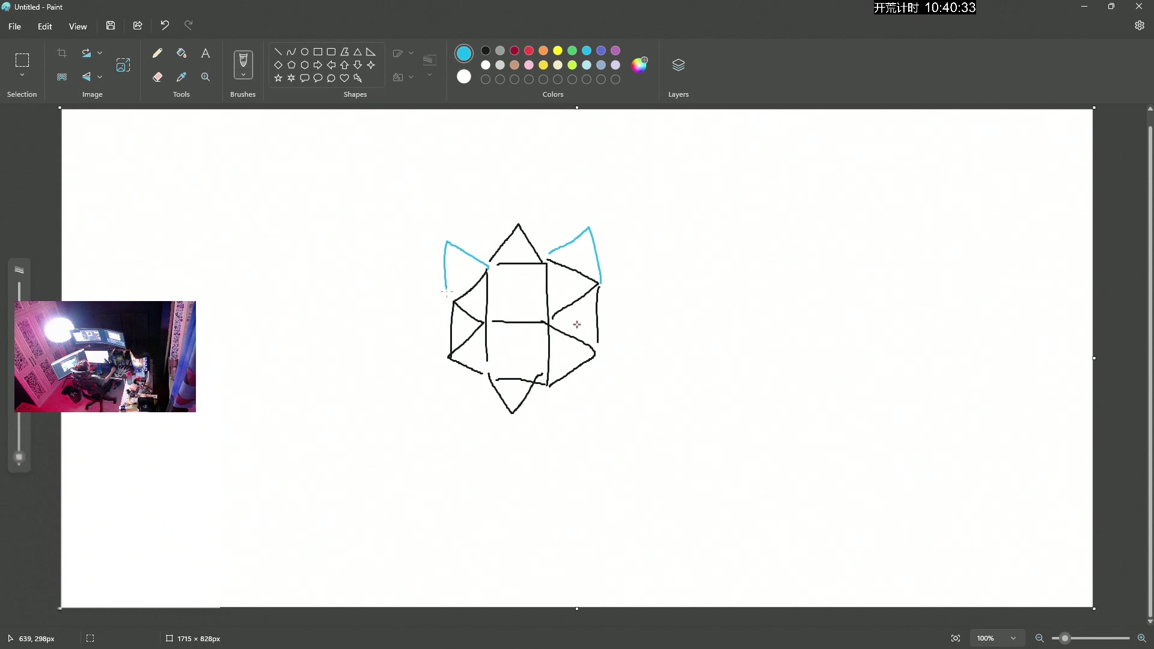Viewport: 1154px width, 649px height.
Task: Click the Save button
Action: [x=111, y=25]
